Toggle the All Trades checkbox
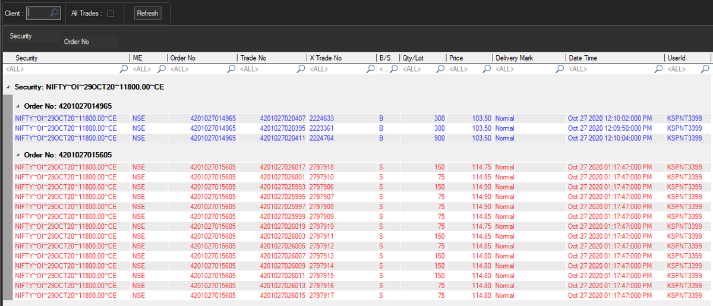713x306 pixels. (x=111, y=13)
